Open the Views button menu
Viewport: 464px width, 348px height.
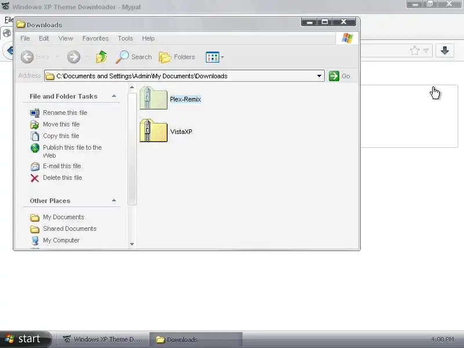(215, 57)
